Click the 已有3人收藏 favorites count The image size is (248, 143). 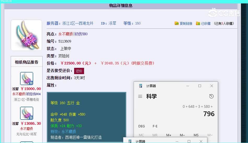tap(224, 23)
